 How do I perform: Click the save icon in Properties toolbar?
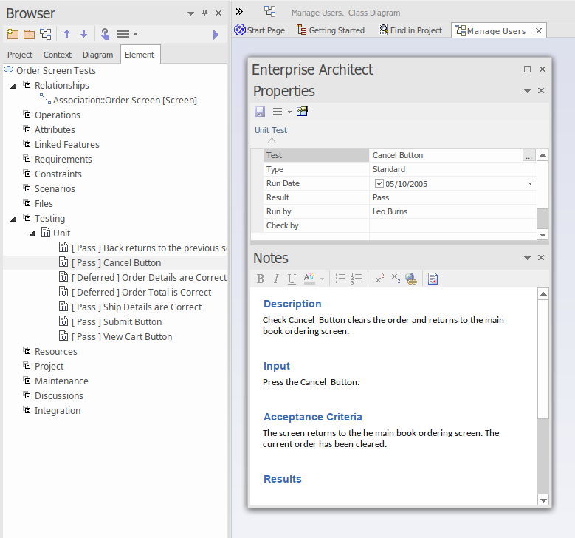coord(260,112)
